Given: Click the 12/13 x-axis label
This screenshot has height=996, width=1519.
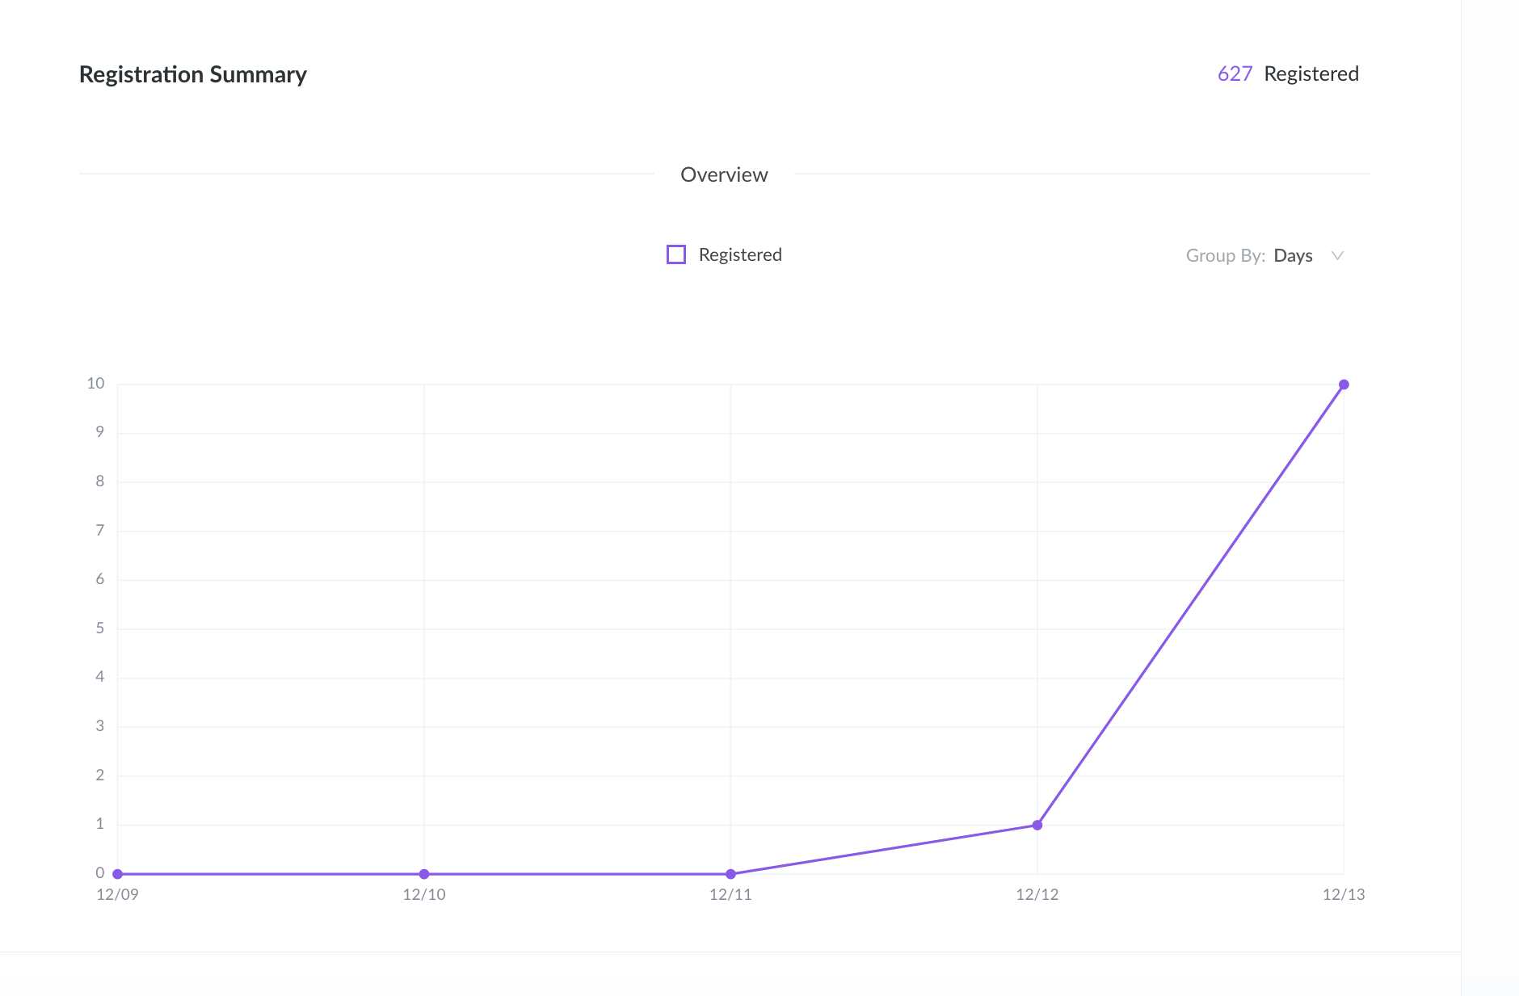Looking at the screenshot, I should (x=1344, y=894).
